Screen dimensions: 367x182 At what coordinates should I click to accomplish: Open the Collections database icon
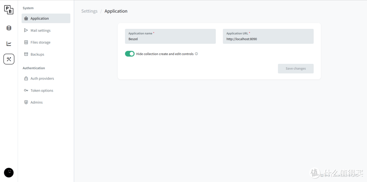(x=9, y=28)
